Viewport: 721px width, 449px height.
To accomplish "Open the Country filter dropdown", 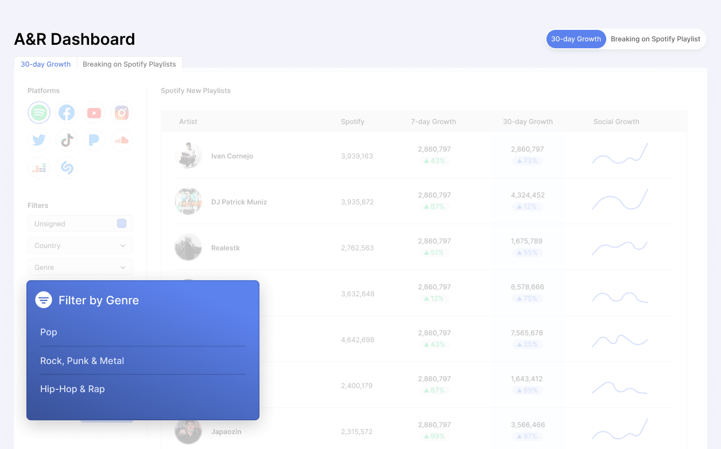I will [x=80, y=245].
